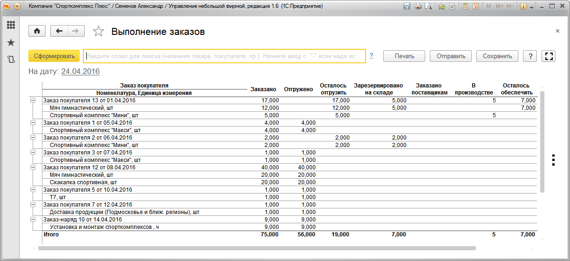The height and width of the screenshot is (261, 570).
Task: Click the save icon in title bar
Action: coord(407,7)
